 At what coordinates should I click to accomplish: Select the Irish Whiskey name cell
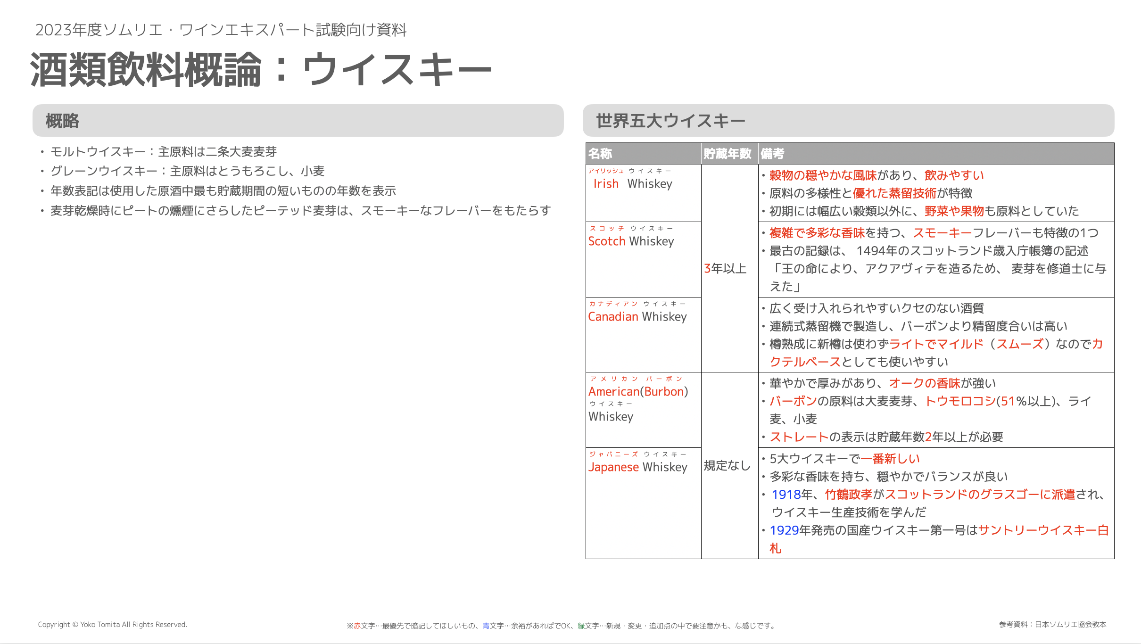tap(643, 193)
